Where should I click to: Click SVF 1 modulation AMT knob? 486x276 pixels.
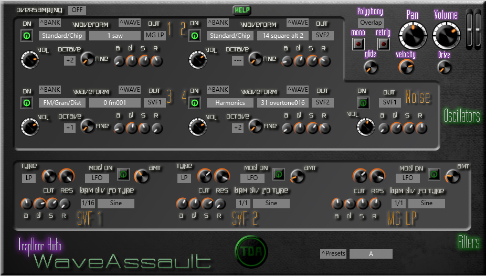(x=142, y=176)
